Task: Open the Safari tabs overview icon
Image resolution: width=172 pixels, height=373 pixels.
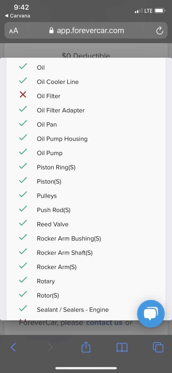Action: 158,347
